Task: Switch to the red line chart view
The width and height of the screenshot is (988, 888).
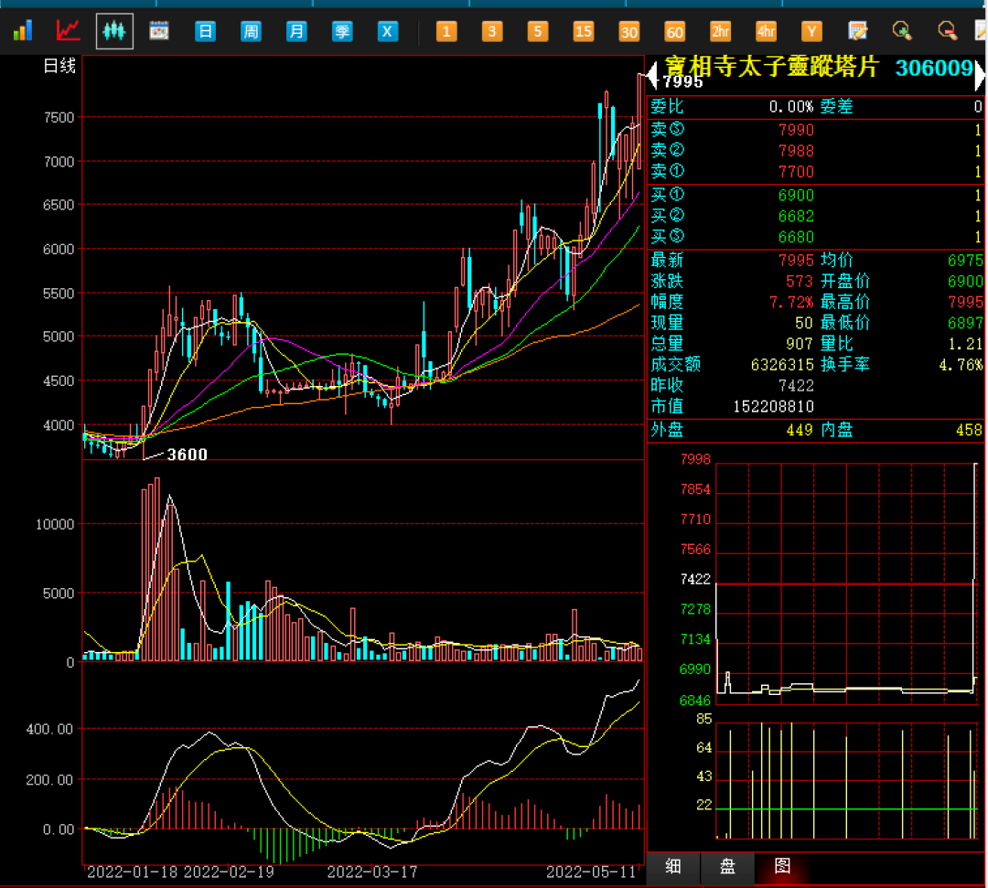Action: [68, 30]
